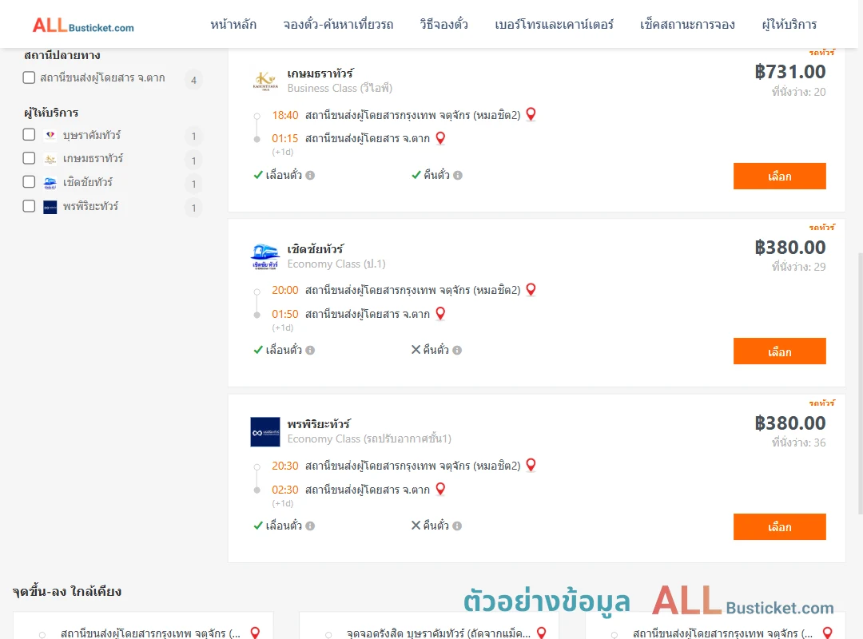Open map pin for พรพิริยะทัวร์ departure station
The height and width of the screenshot is (639, 863).
[531, 465]
